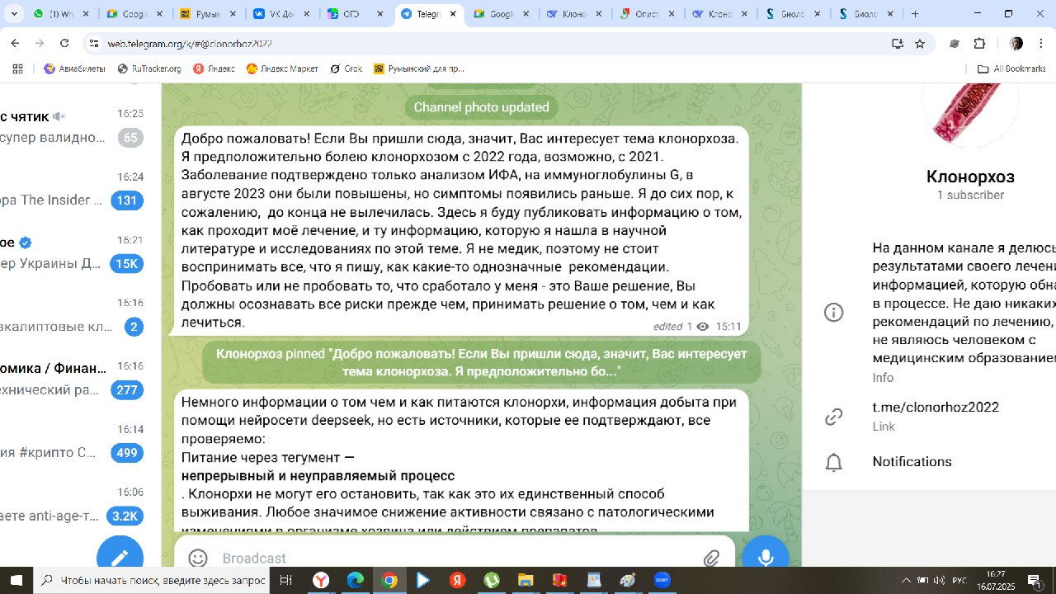Start voice recording with microphone button
The height and width of the screenshot is (594, 1056).
pos(766,556)
